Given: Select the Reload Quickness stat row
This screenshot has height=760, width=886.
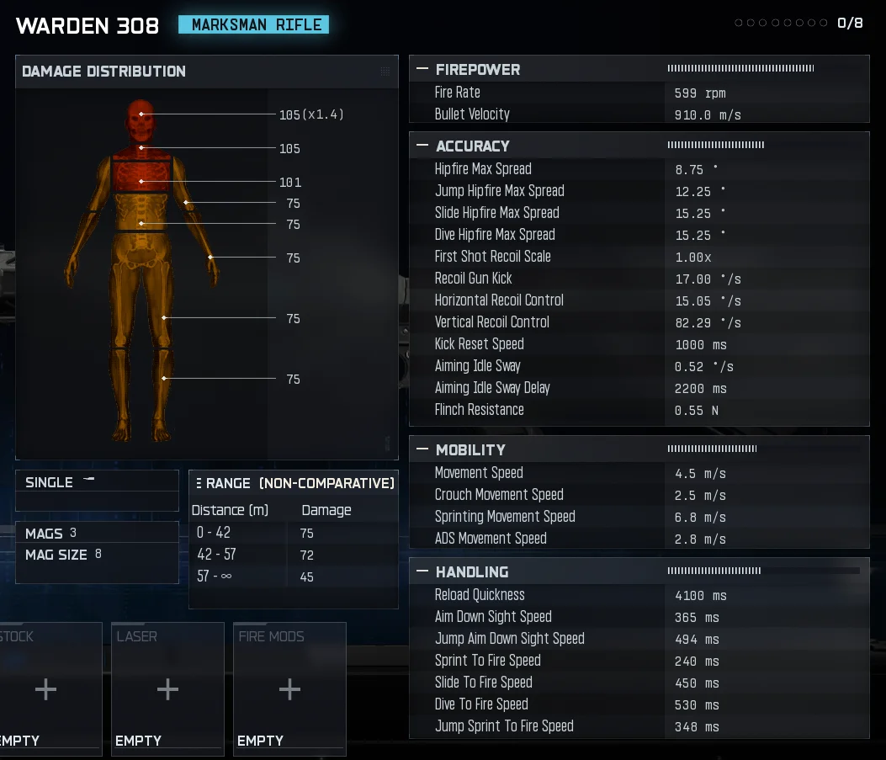Looking at the screenshot, I should click(638, 595).
